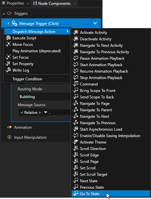This screenshot has width=151, height=199.
Task: Choose Next State from the submenu
Action: coord(111,181)
